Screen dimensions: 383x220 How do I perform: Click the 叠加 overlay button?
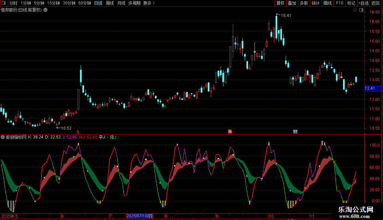click(x=292, y=3)
